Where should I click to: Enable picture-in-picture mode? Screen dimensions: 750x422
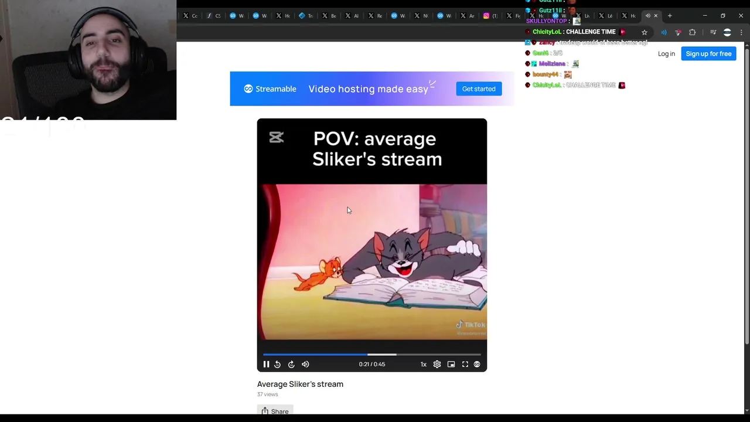451,364
